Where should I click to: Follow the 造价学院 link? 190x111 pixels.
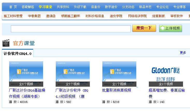click(x=116, y=16)
